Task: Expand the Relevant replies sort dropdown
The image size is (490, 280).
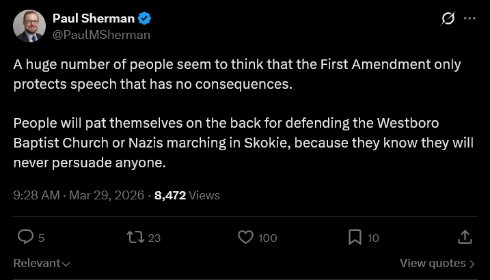Action: pyautogui.click(x=42, y=263)
